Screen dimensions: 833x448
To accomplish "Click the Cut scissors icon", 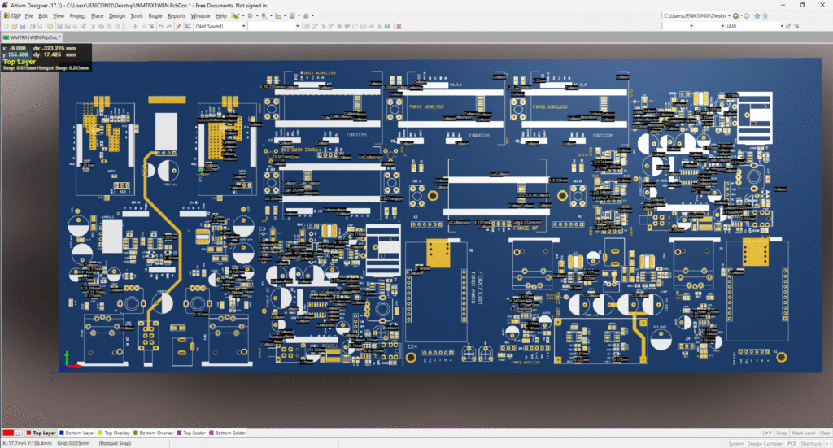I will pos(94,26).
